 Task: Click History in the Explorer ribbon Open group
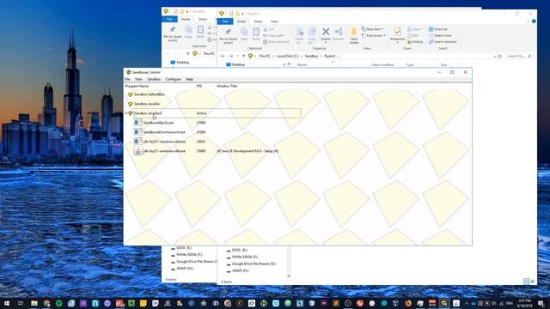point(415,42)
